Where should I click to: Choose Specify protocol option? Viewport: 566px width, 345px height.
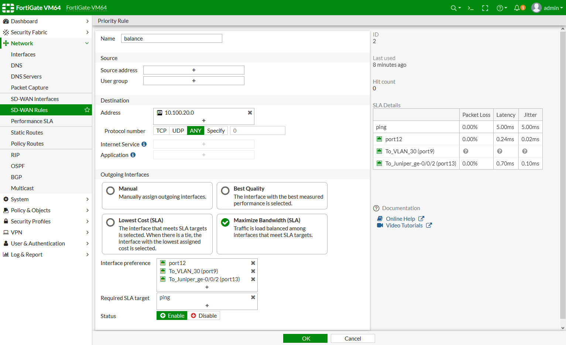(216, 130)
